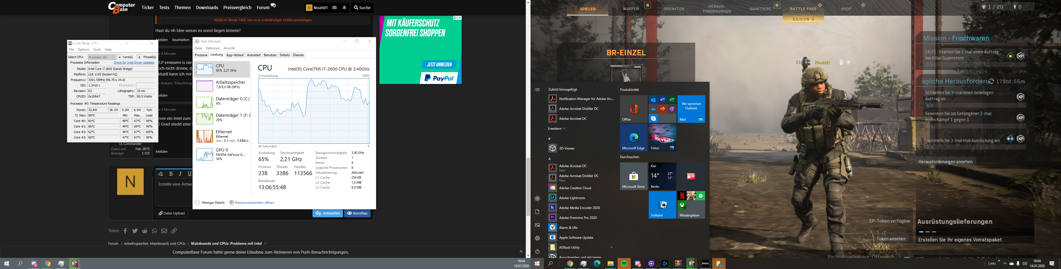Open the BATTLE PASS tab in the game
This screenshot has width=1061, height=269.
coord(803,9)
